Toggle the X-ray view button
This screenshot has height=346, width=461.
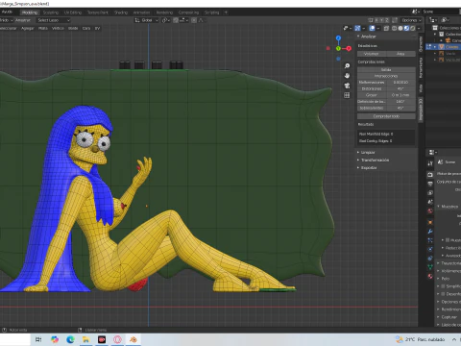[386, 28]
